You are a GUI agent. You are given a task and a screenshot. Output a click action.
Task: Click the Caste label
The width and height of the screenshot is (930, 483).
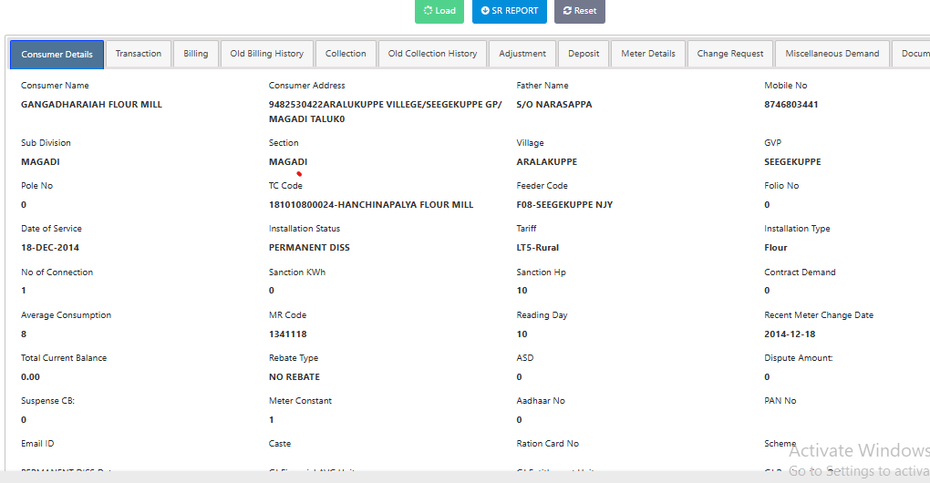coord(280,443)
